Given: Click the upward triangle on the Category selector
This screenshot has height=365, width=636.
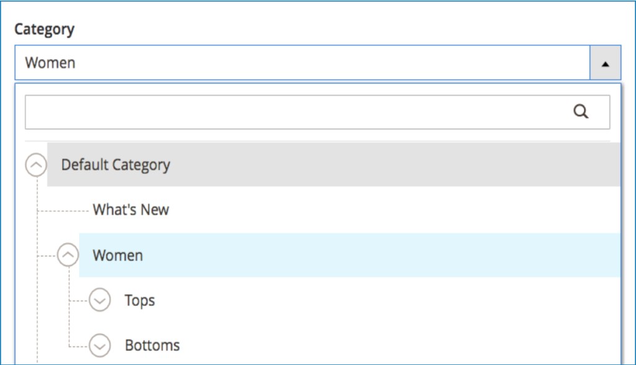Looking at the screenshot, I should coord(604,62).
